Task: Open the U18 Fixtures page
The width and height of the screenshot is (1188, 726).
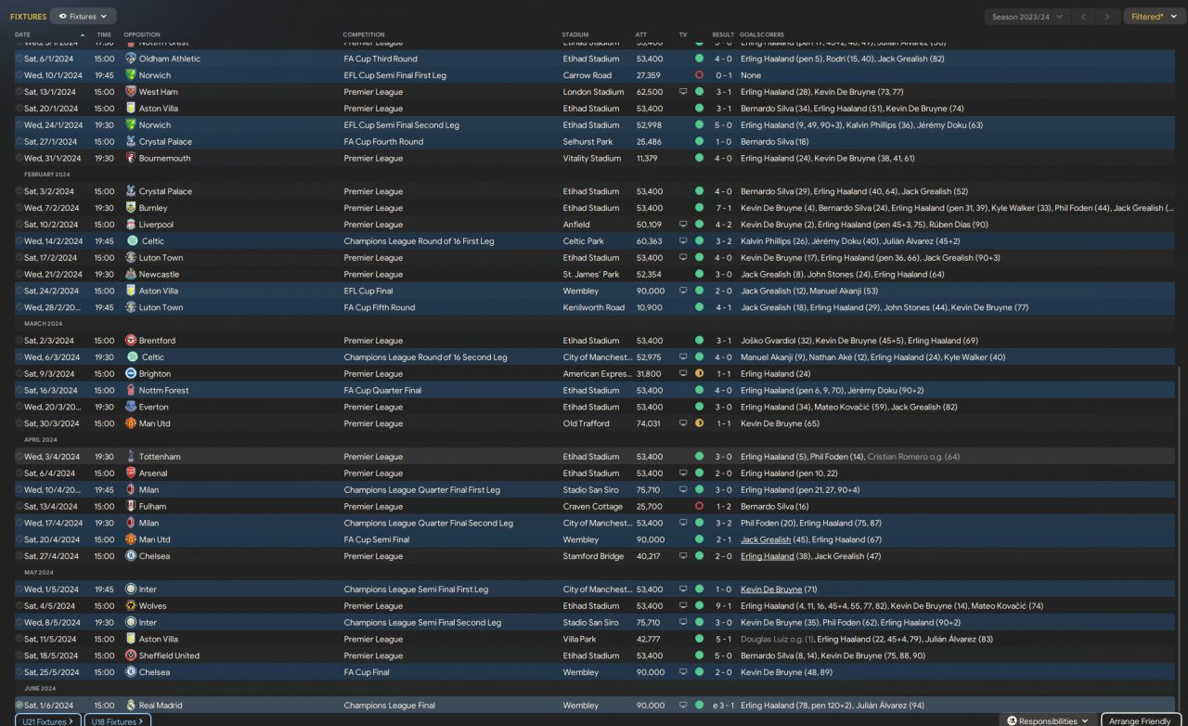Action: click(118, 720)
